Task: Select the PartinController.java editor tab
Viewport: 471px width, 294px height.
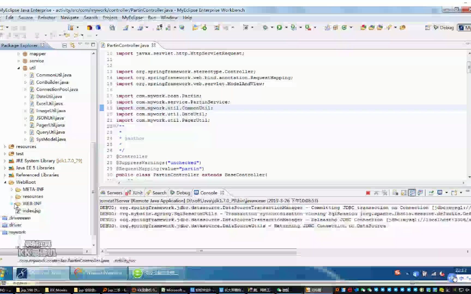Action: (128, 45)
